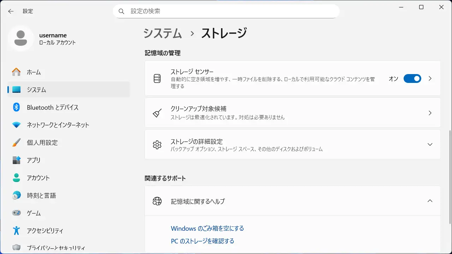Viewport: 452px width, 254px height.
Task: Go to ホーム in the sidebar
Action: pyautogui.click(x=34, y=72)
